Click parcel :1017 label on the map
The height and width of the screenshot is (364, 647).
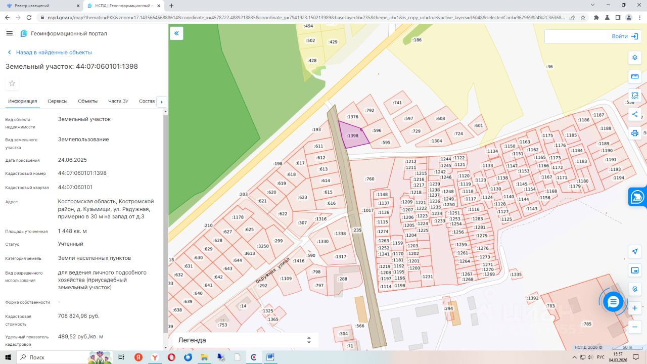tap(368, 210)
